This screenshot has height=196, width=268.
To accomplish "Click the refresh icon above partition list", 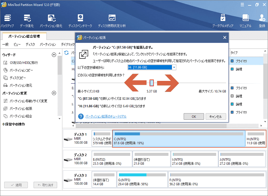I will [x=66, y=53].
